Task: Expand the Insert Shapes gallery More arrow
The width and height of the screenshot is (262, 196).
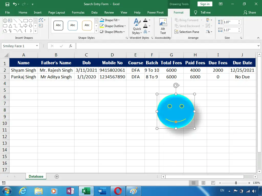Action: [x=35, y=31]
